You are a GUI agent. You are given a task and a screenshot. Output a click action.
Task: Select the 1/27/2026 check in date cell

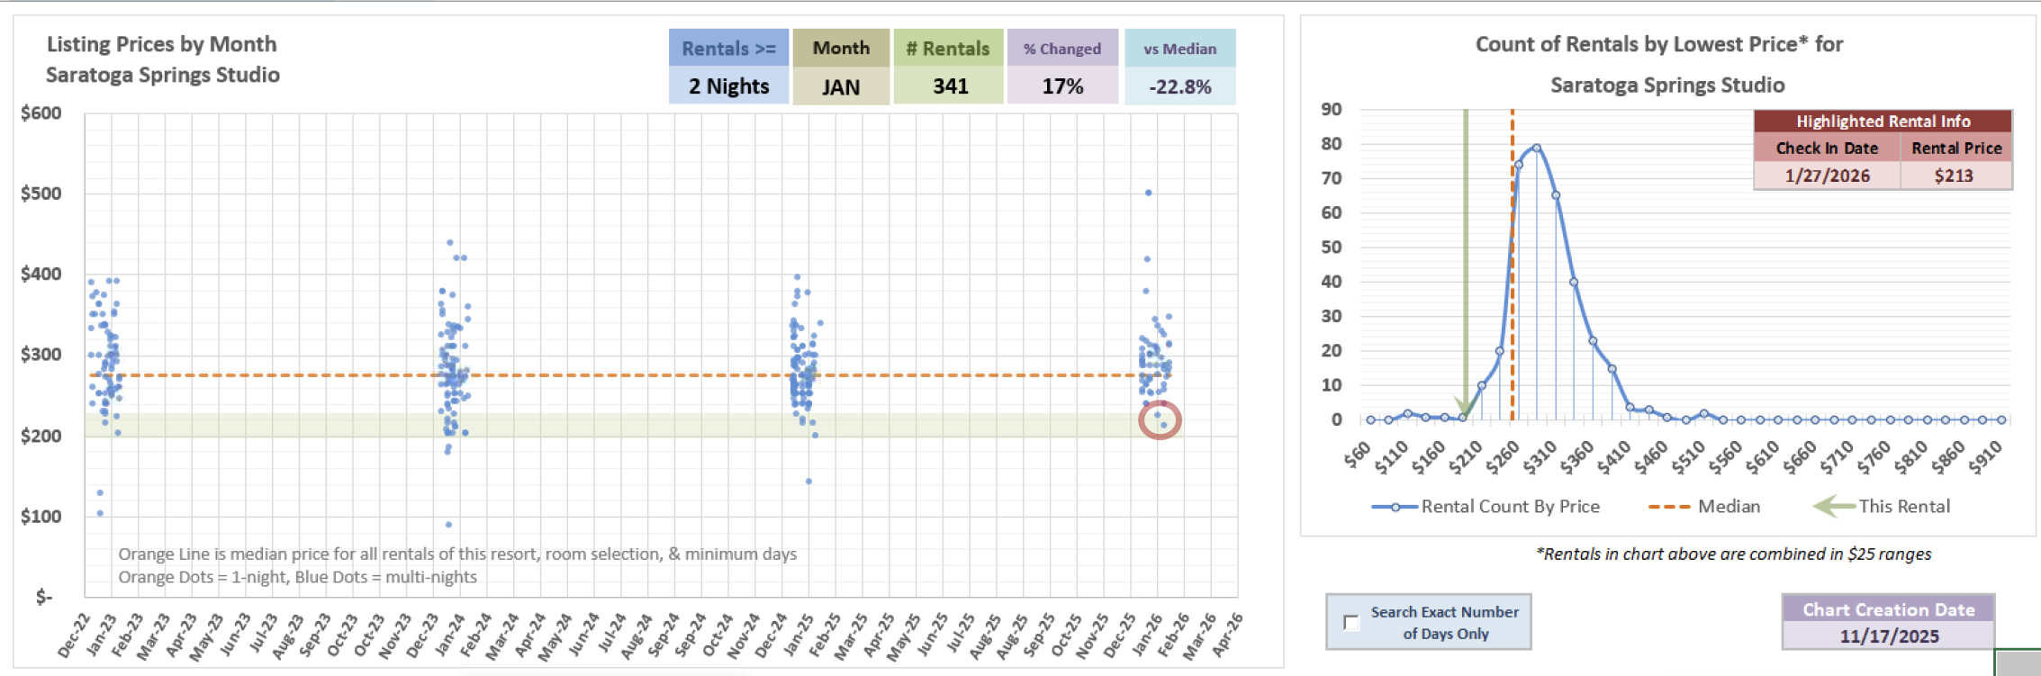1827,176
